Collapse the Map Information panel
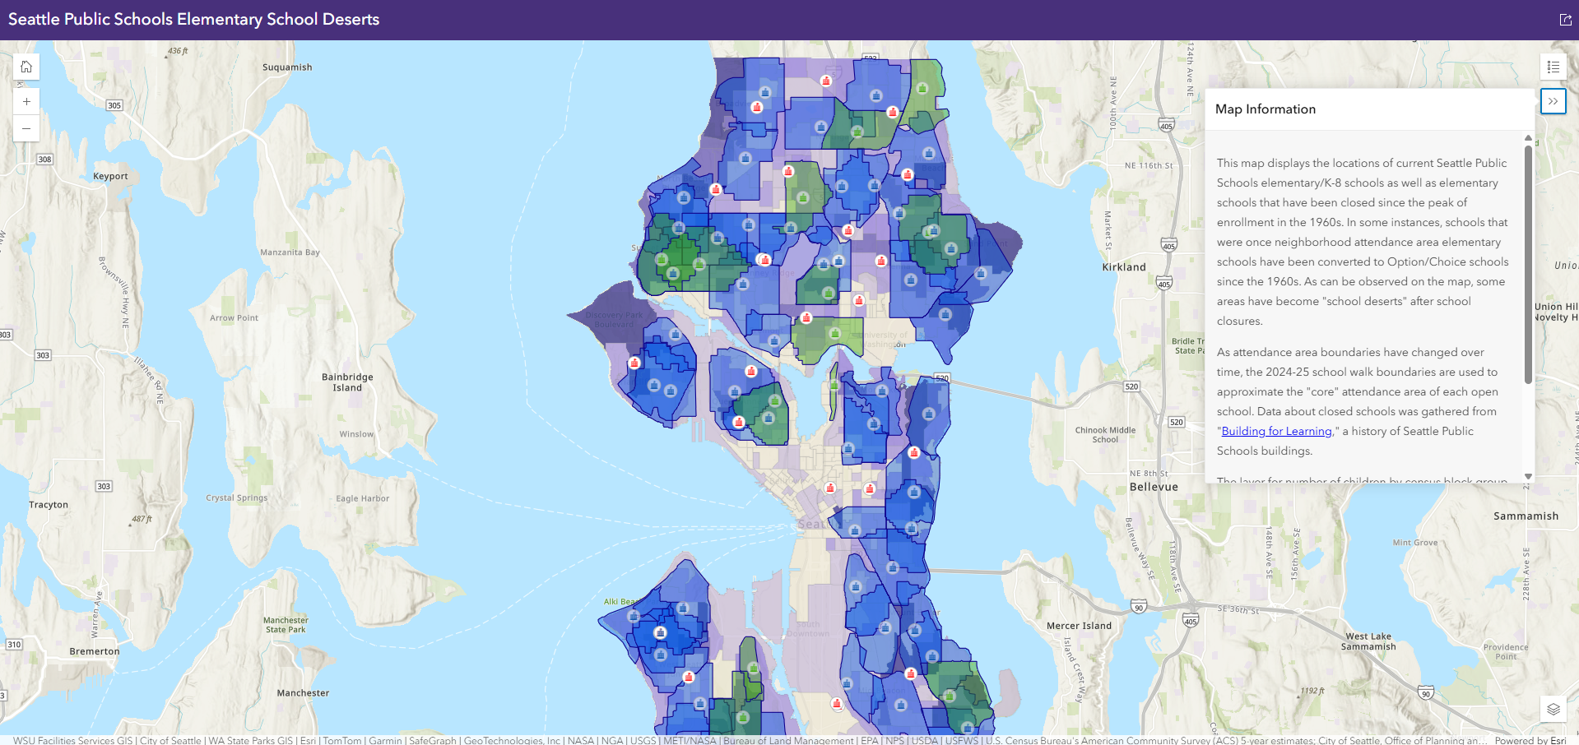This screenshot has height=745, width=1579. click(x=1553, y=101)
